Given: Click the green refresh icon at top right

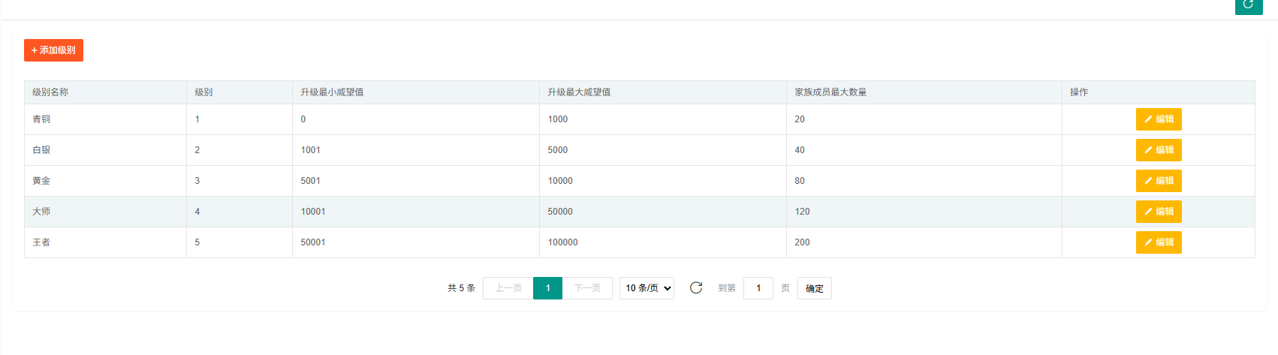Looking at the screenshot, I should click(1248, 5).
